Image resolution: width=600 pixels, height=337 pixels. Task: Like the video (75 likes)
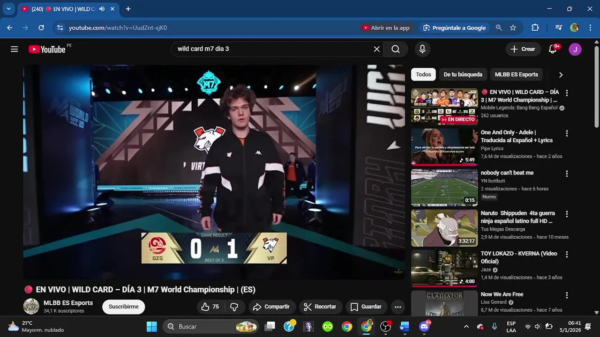click(210, 307)
